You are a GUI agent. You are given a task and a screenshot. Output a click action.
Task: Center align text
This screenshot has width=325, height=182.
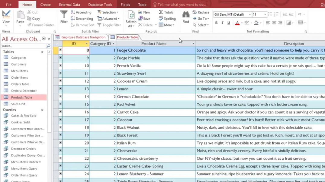(274, 23)
